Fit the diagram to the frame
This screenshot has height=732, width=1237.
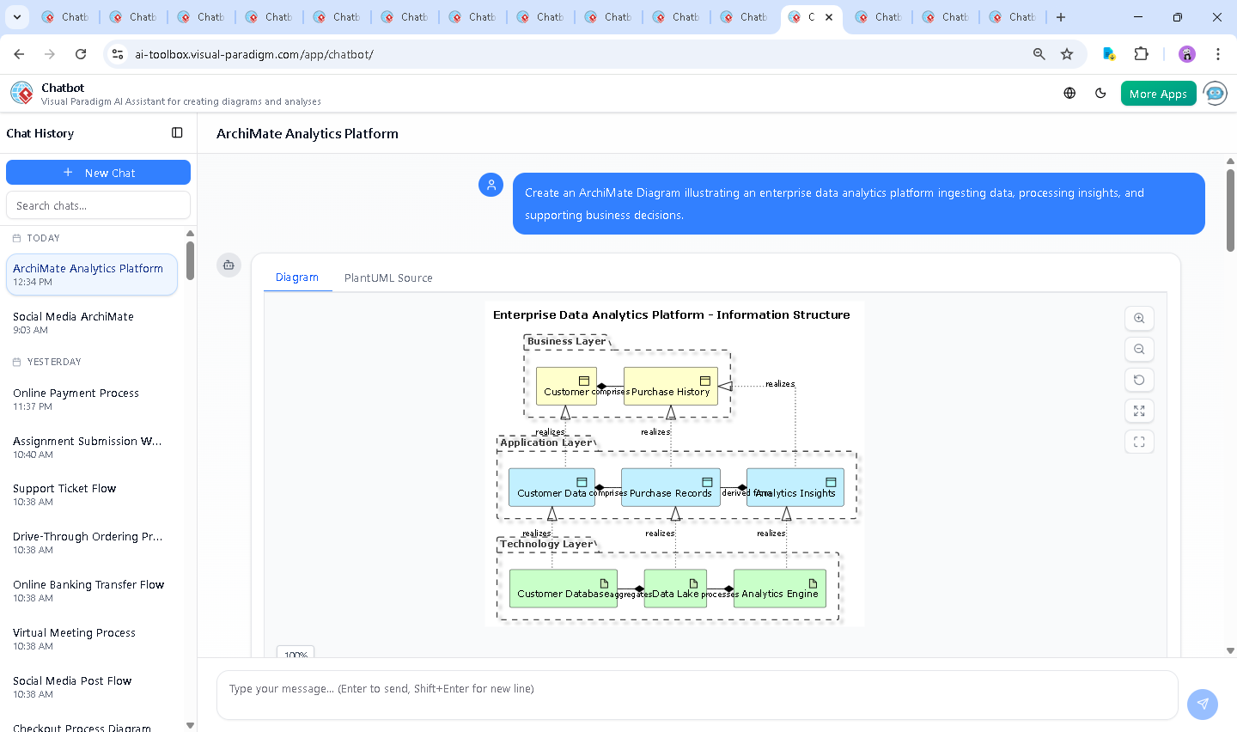click(1139, 442)
